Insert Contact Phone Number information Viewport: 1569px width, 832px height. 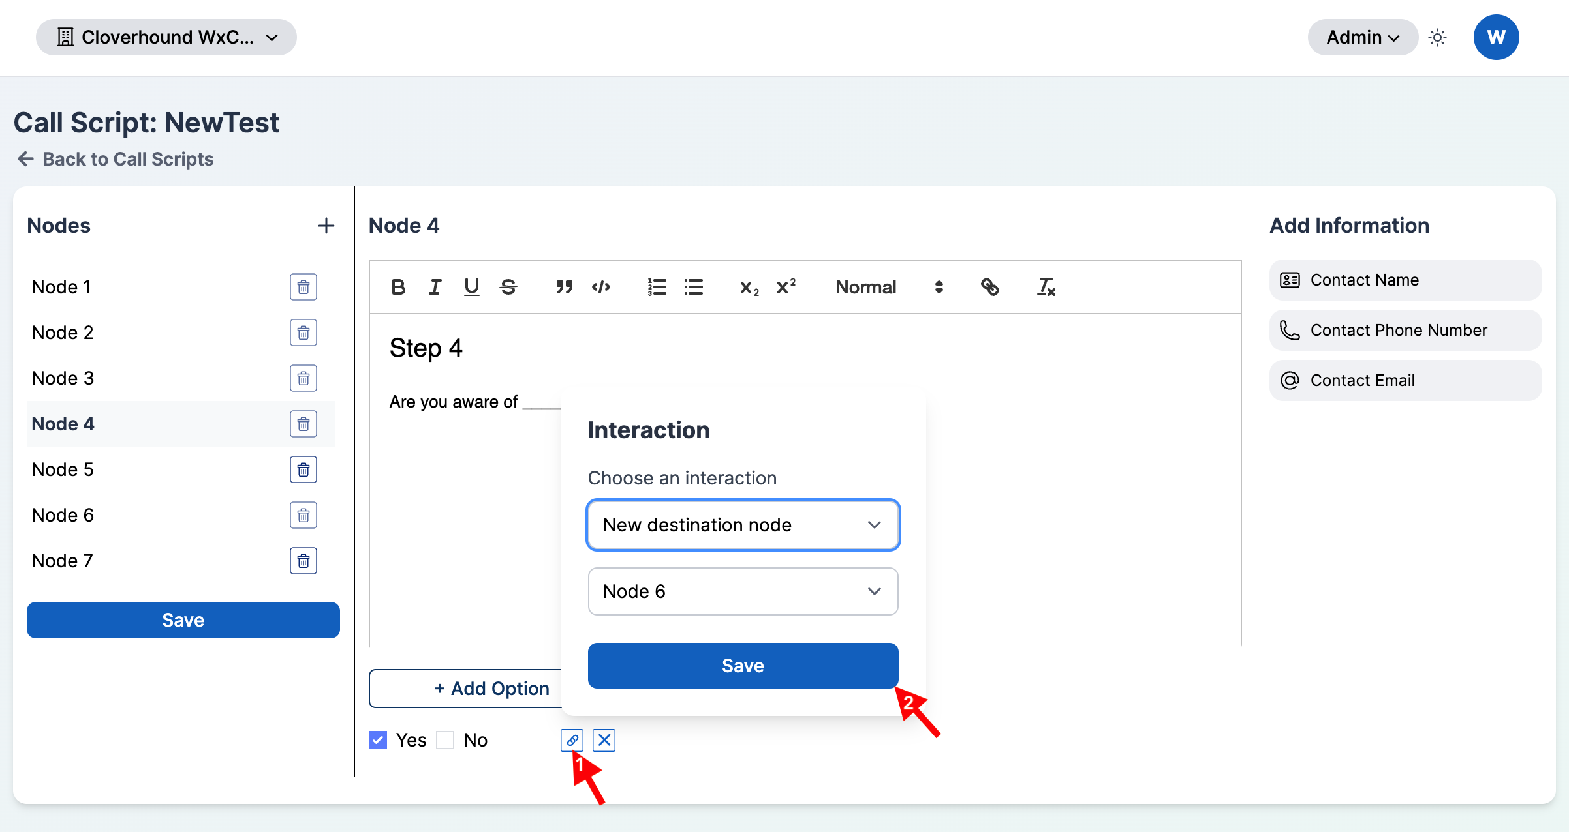1406,331
